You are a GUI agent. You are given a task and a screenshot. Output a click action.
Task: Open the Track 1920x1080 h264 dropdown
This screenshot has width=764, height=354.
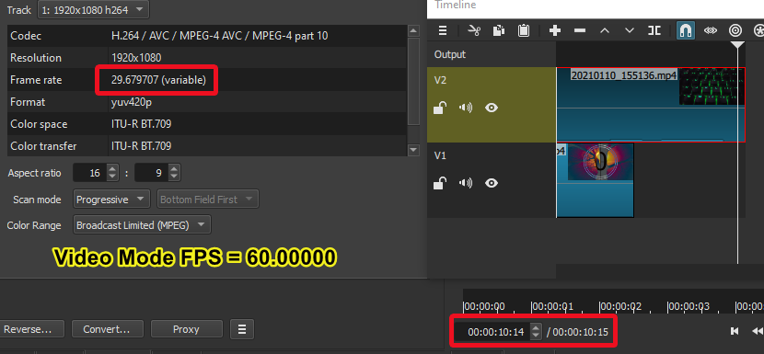pos(94,9)
